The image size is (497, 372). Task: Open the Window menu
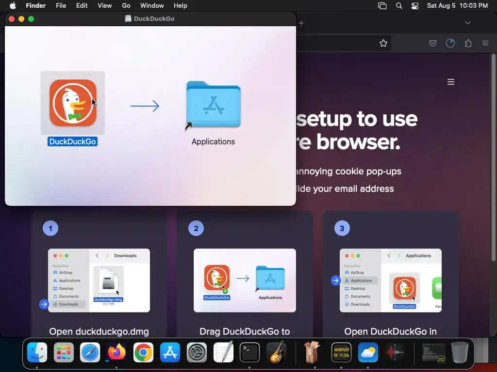pos(152,6)
